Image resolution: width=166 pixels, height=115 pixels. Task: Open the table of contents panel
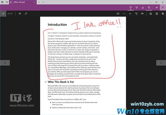20,13
